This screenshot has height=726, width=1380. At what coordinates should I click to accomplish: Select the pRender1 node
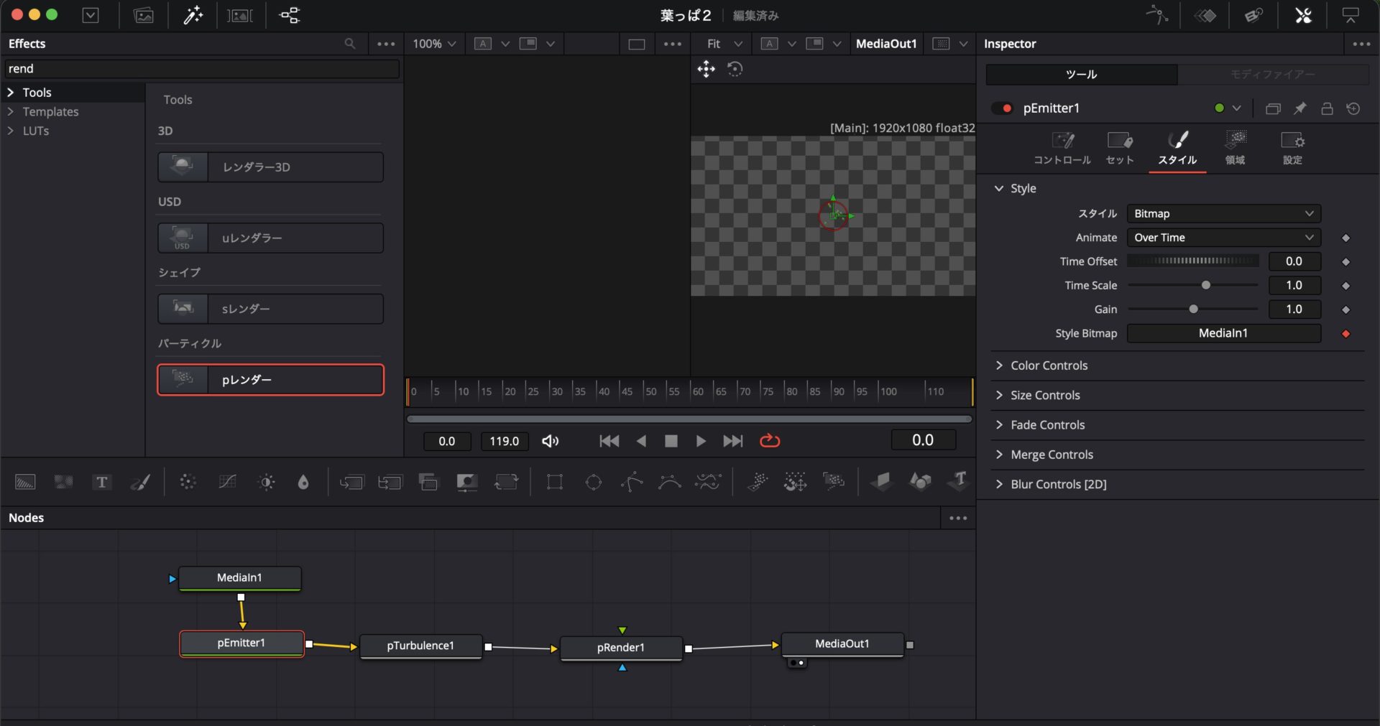[x=621, y=647]
